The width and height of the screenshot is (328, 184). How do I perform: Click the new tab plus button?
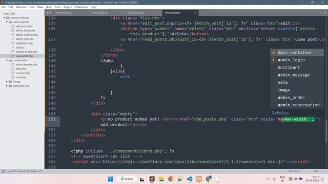click(x=321, y=13)
